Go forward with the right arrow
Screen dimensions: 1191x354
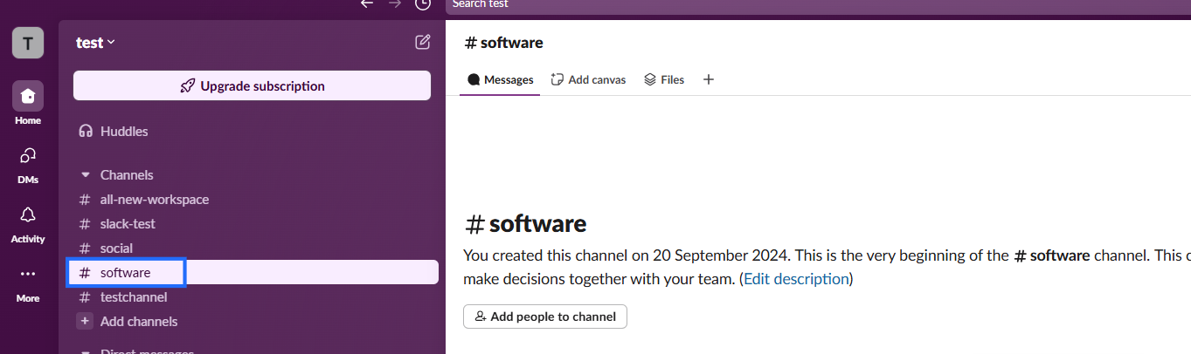(395, 3)
